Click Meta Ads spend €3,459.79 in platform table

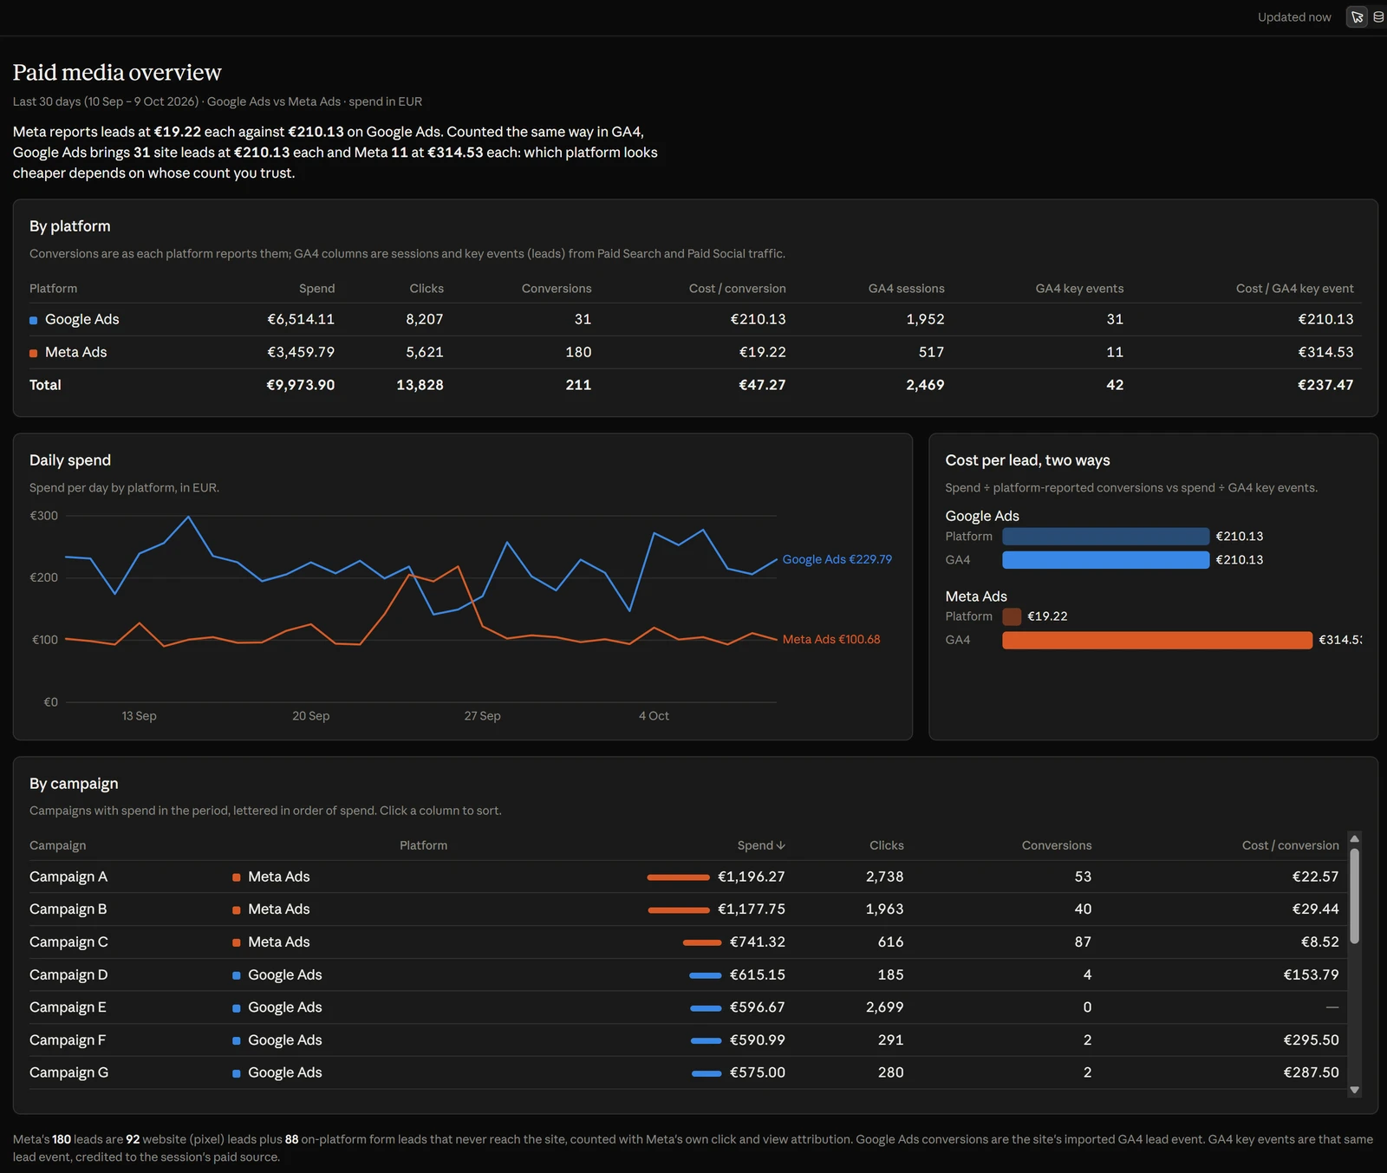coord(301,352)
